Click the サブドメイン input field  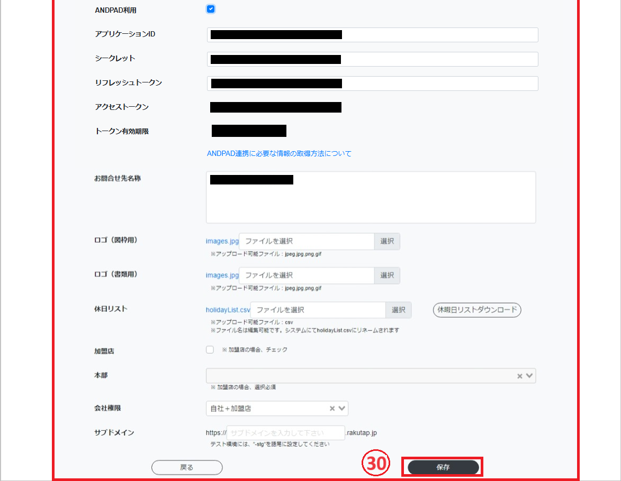coord(285,433)
